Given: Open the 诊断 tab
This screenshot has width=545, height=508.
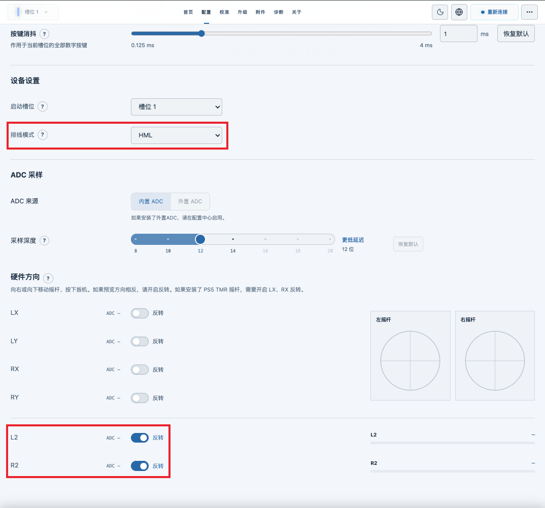Looking at the screenshot, I should (279, 12).
